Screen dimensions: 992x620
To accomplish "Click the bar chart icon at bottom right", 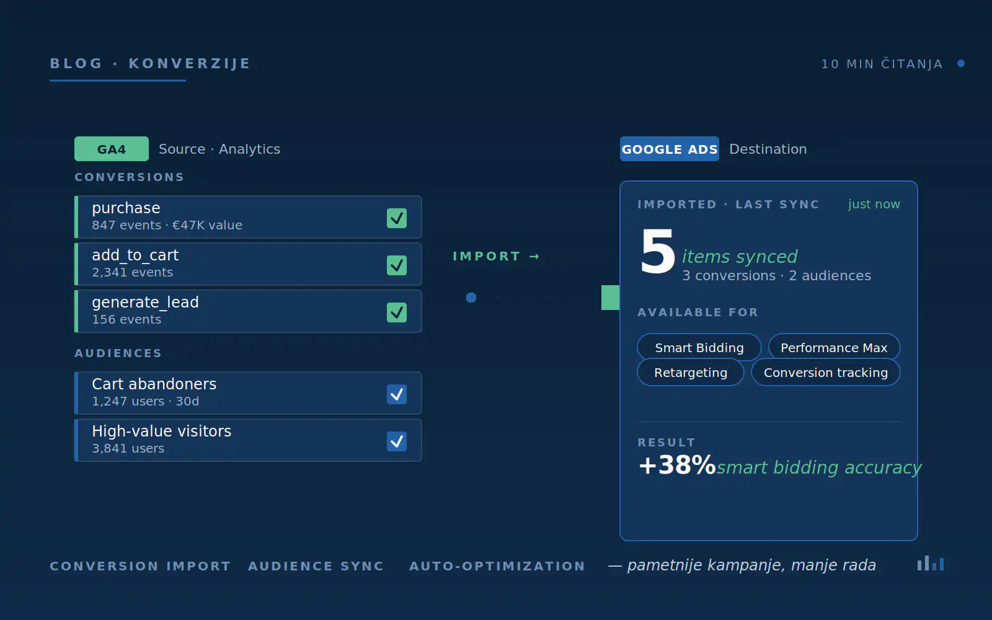I will coord(931,563).
